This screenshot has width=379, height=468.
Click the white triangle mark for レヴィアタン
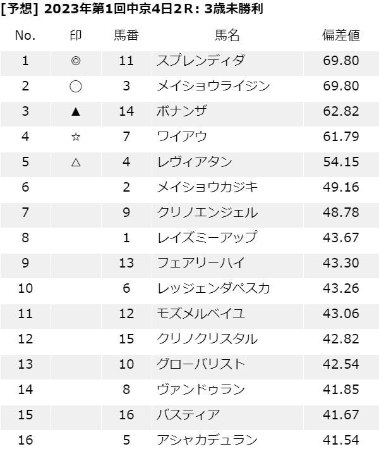click(x=76, y=163)
